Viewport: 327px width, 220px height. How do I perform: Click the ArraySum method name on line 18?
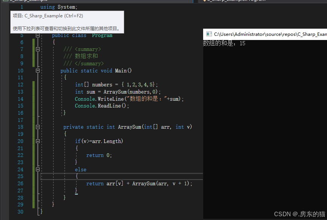click(130, 127)
